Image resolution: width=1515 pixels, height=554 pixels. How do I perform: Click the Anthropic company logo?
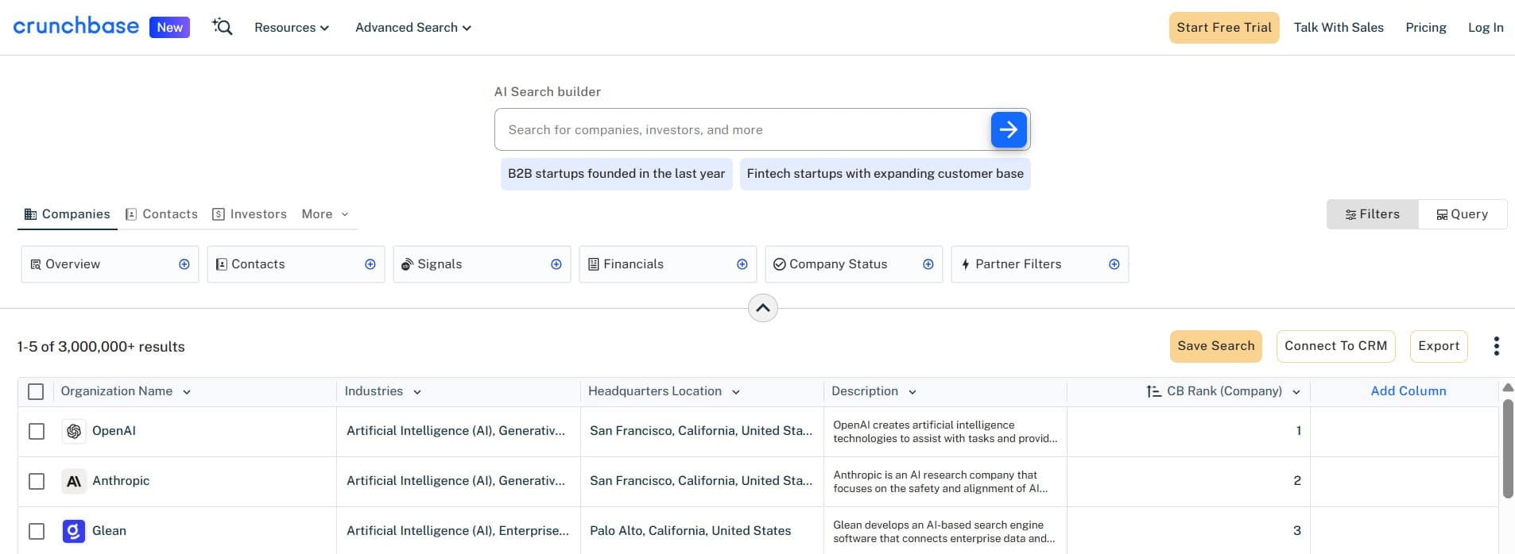coord(74,481)
